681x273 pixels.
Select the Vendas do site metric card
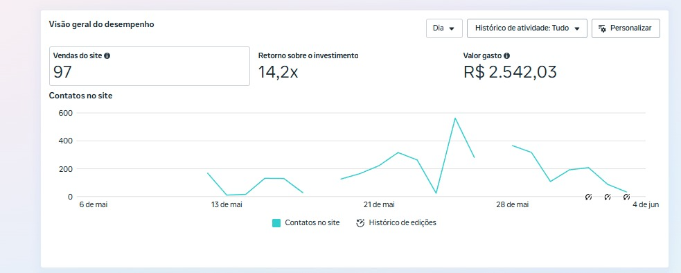[x=150, y=66]
